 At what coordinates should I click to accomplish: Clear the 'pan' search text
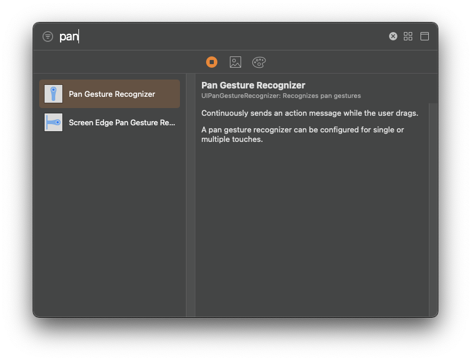[x=393, y=36]
